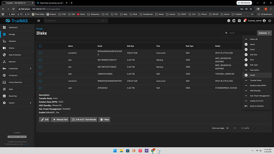This screenshot has width=274, height=154.
Task: Open the Reporting chart icon
Action: click(4, 96)
